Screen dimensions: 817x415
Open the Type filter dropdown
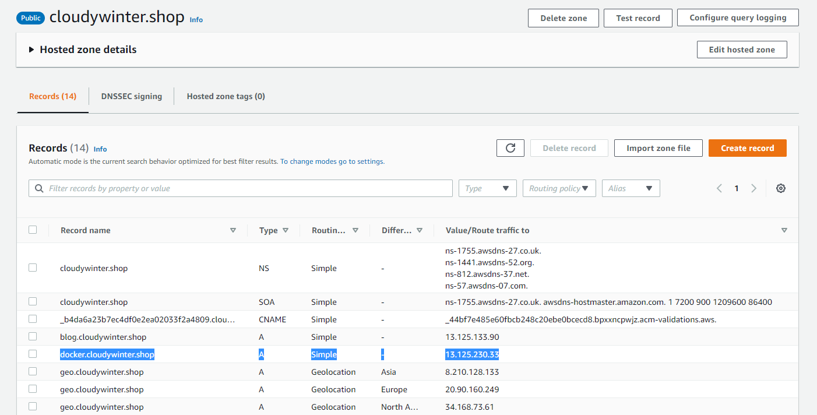coord(488,188)
